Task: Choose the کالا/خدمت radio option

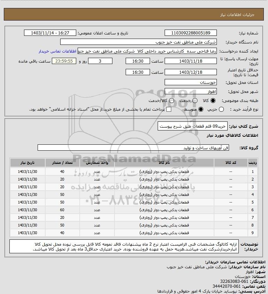Action: [x=171, y=101]
